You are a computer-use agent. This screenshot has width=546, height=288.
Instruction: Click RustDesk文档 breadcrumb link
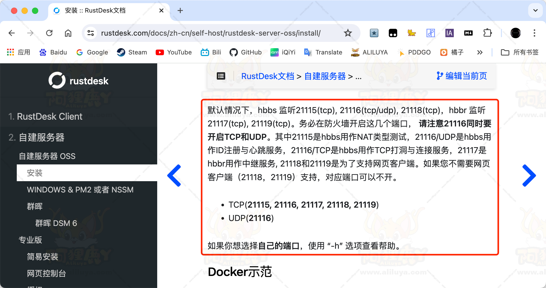pyautogui.click(x=268, y=76)
